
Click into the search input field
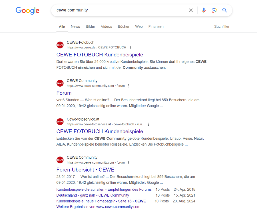click(120, 10)
